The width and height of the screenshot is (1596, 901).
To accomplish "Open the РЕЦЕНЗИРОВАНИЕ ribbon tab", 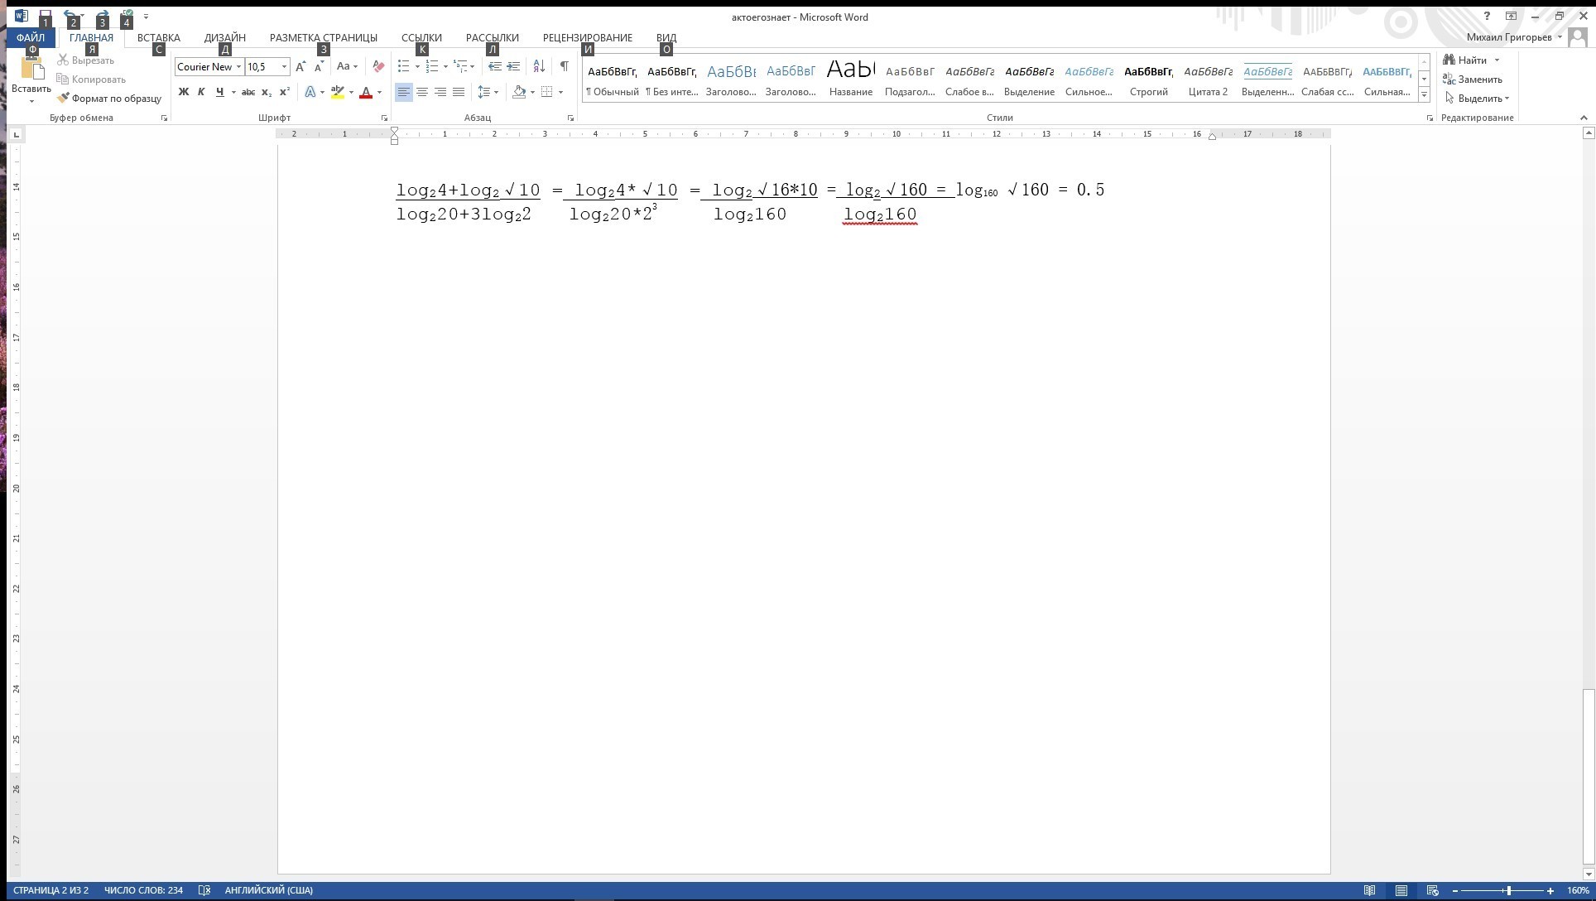I will pos(587,37).
